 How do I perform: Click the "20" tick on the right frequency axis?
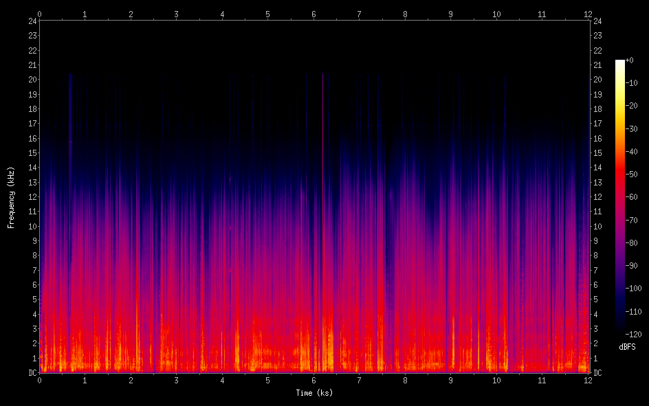coord(597,80)
